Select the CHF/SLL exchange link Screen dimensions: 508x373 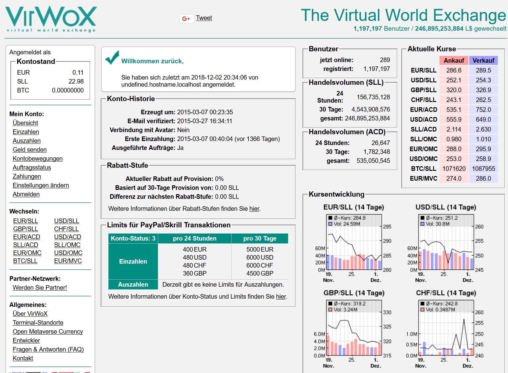(66, 229)
